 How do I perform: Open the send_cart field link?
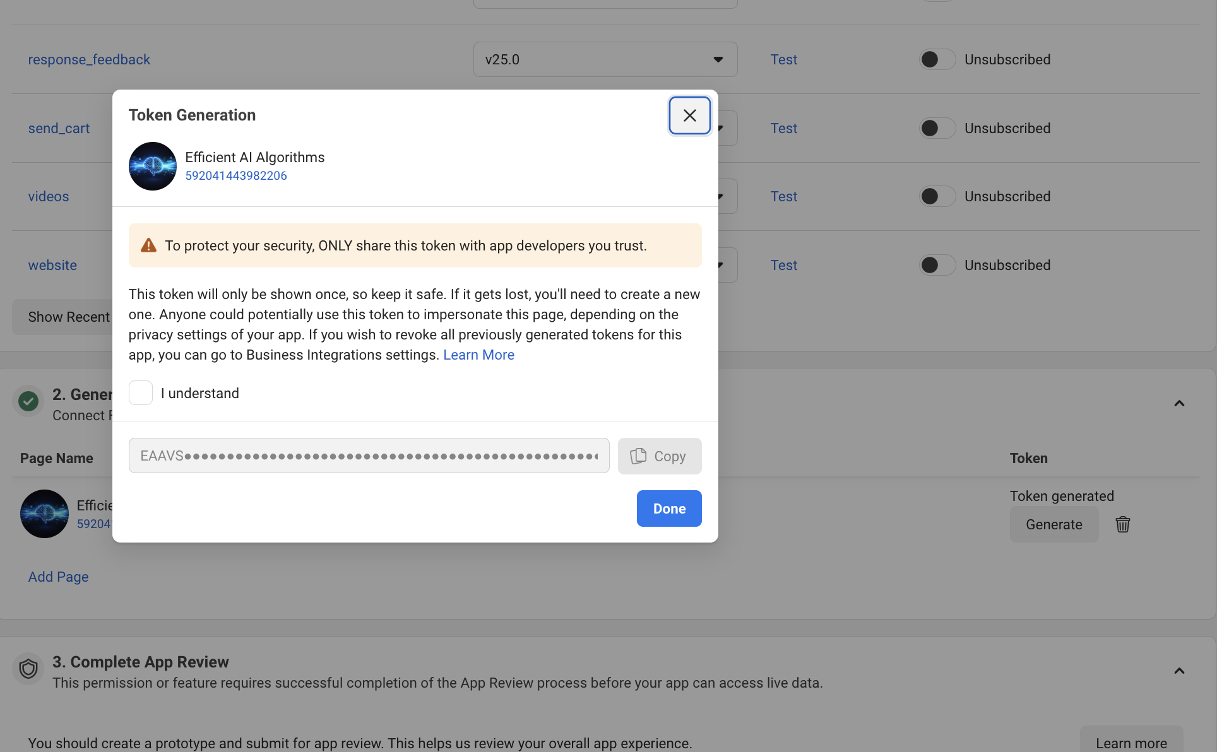pyautogui.click(x=59, y=128)
